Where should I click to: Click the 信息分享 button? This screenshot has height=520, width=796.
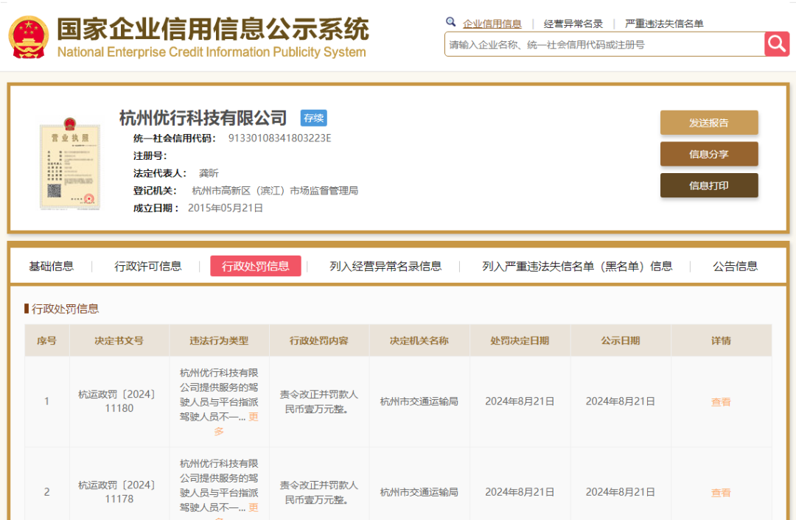click(708, 155)
